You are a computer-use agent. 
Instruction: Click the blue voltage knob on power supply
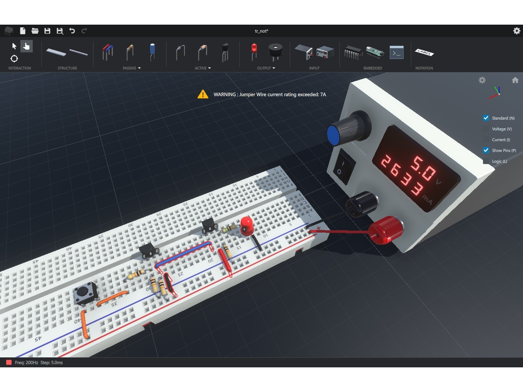click(334, 135)
